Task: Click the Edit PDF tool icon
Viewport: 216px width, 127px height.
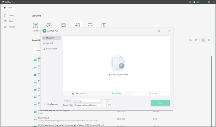Action: [x=36, y=26]
